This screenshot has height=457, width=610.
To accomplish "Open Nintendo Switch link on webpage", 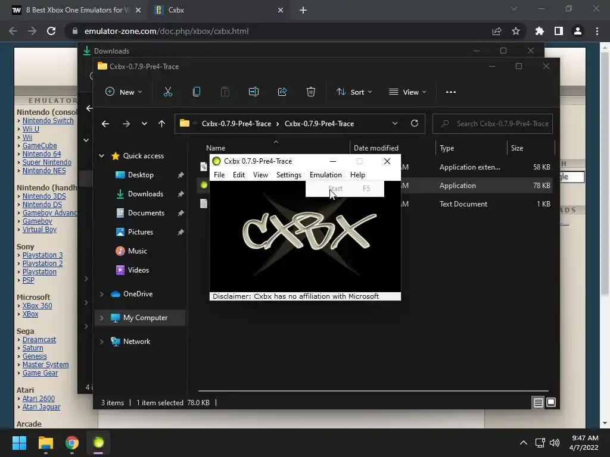I will click(x=48, y=120).
